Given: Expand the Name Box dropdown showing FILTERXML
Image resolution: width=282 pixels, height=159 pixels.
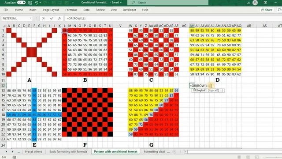Looking at the screenshot, I should coord(30,18).
